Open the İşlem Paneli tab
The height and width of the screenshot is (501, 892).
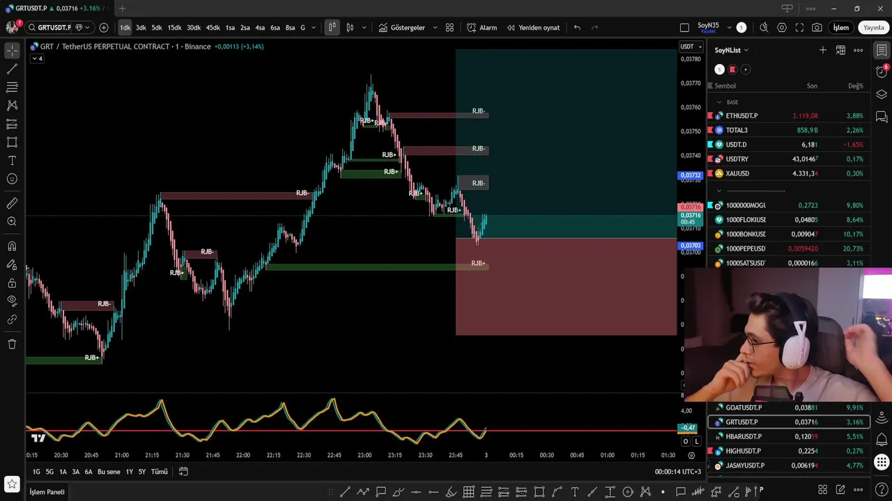click(47, 492)
